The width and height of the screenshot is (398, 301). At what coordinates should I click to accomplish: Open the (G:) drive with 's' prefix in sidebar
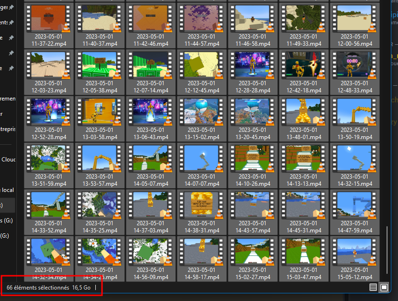(7, 221)
